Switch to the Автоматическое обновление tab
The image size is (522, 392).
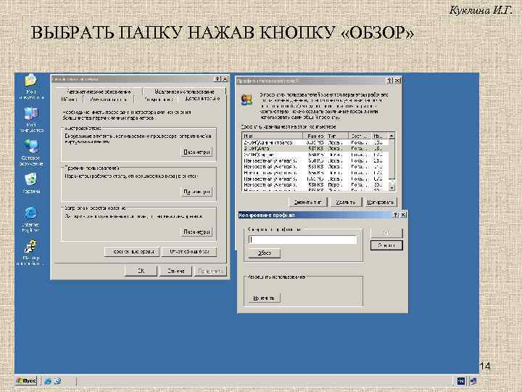click(x=99, y=91)
